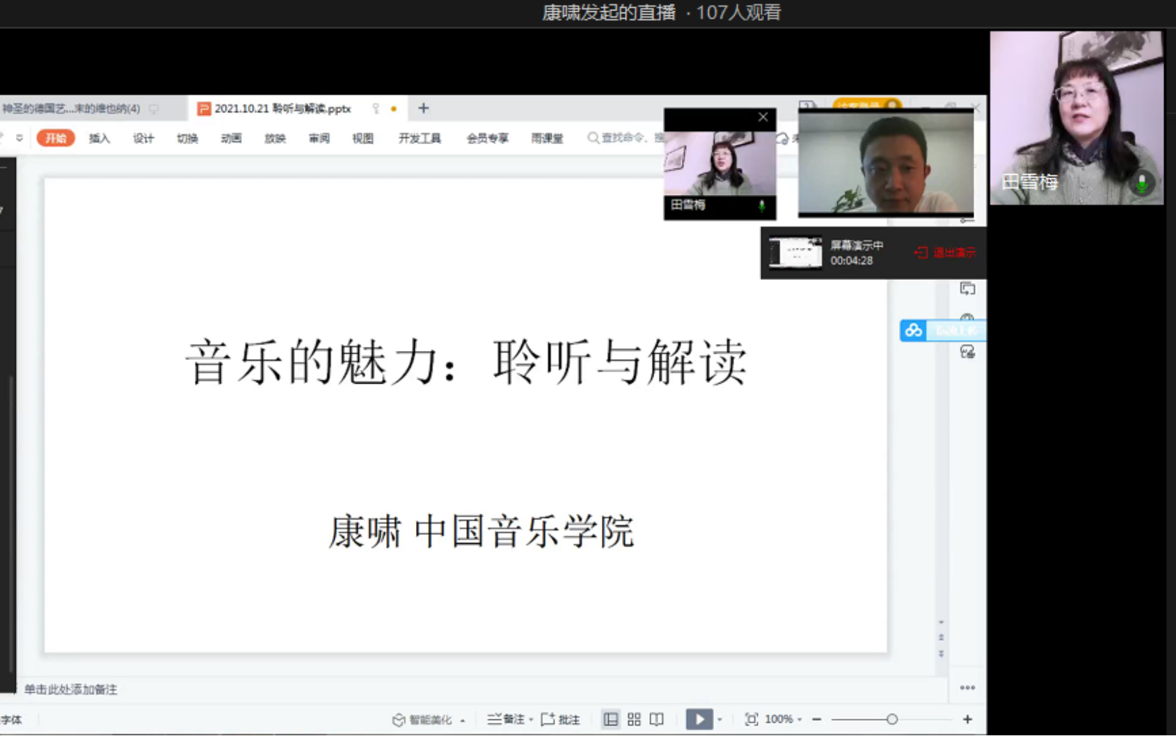This screenshot has width=1176, height=736.
Task: Click the 批注 comment button
Action: [x=561, y=719]
